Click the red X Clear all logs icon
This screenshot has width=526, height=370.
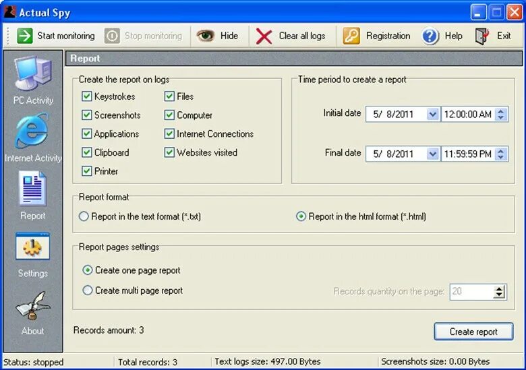pyautogui.click(x=264, y=36)
